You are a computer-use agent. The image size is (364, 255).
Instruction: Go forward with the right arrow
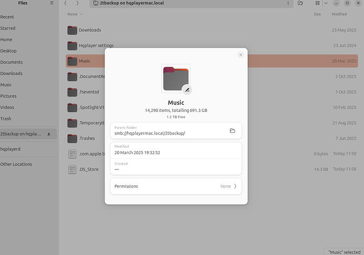[x=77, y=3]
